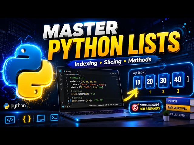Select the list box containing 20
This screenshot has width=194, height=145.
tap(150, 81)
